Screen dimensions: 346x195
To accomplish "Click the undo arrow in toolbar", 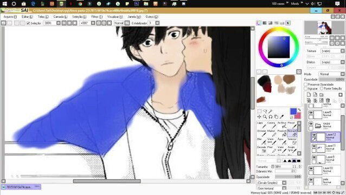I will (x=4, y=23).
